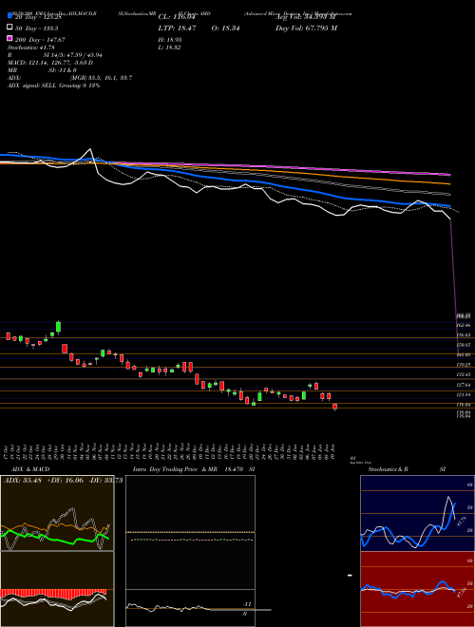Viewport: 475px width, 627px height.
Task: Click the 'Intra Day Trading Price & MR' title
Action: tap(177, 469)
